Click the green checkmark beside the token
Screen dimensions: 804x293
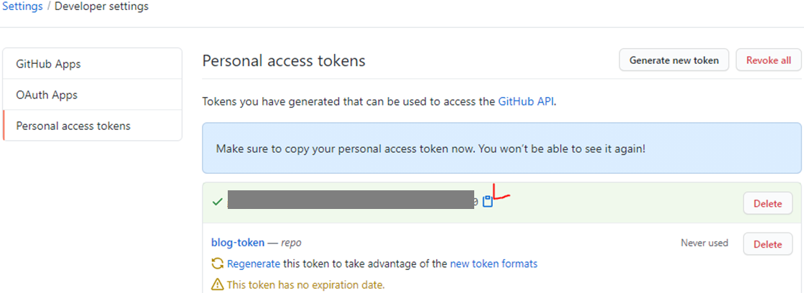[x=217, y=202]
